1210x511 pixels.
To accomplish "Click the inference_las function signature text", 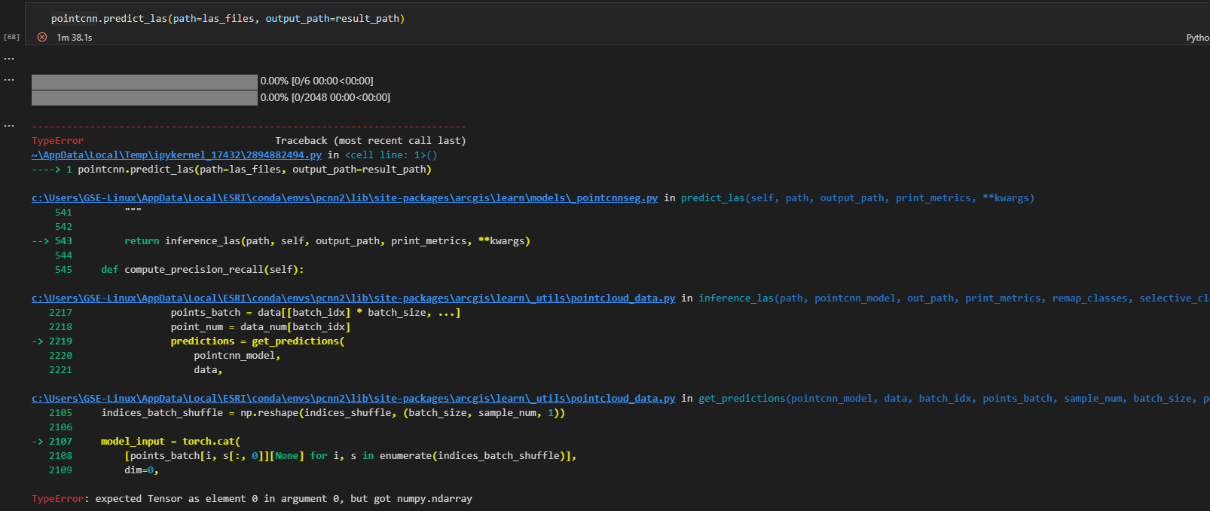I will (954, 298).
